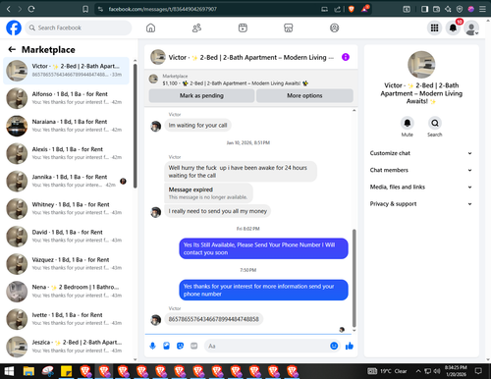Open File Explorer from taskbar

(28, 371)
